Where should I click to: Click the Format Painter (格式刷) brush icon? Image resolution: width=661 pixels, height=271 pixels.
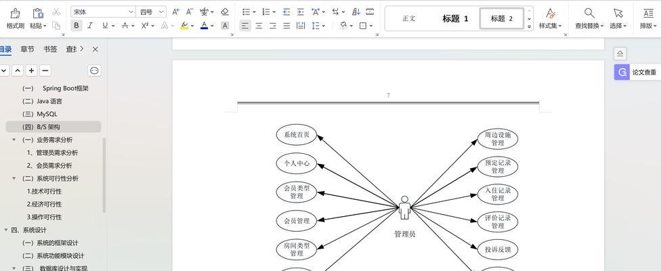click(x=15, y=13)
